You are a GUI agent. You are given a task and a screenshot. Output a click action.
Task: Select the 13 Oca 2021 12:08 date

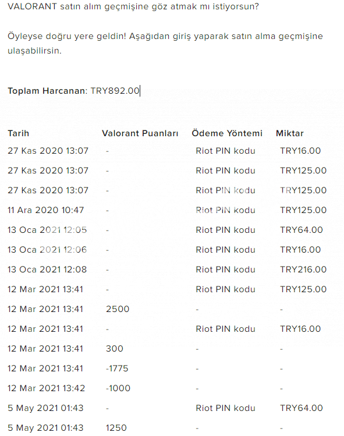point(47,270)
